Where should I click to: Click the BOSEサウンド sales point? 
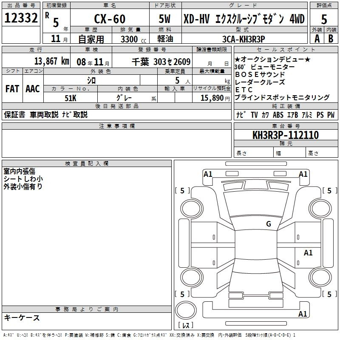click(x=260, y=75)
